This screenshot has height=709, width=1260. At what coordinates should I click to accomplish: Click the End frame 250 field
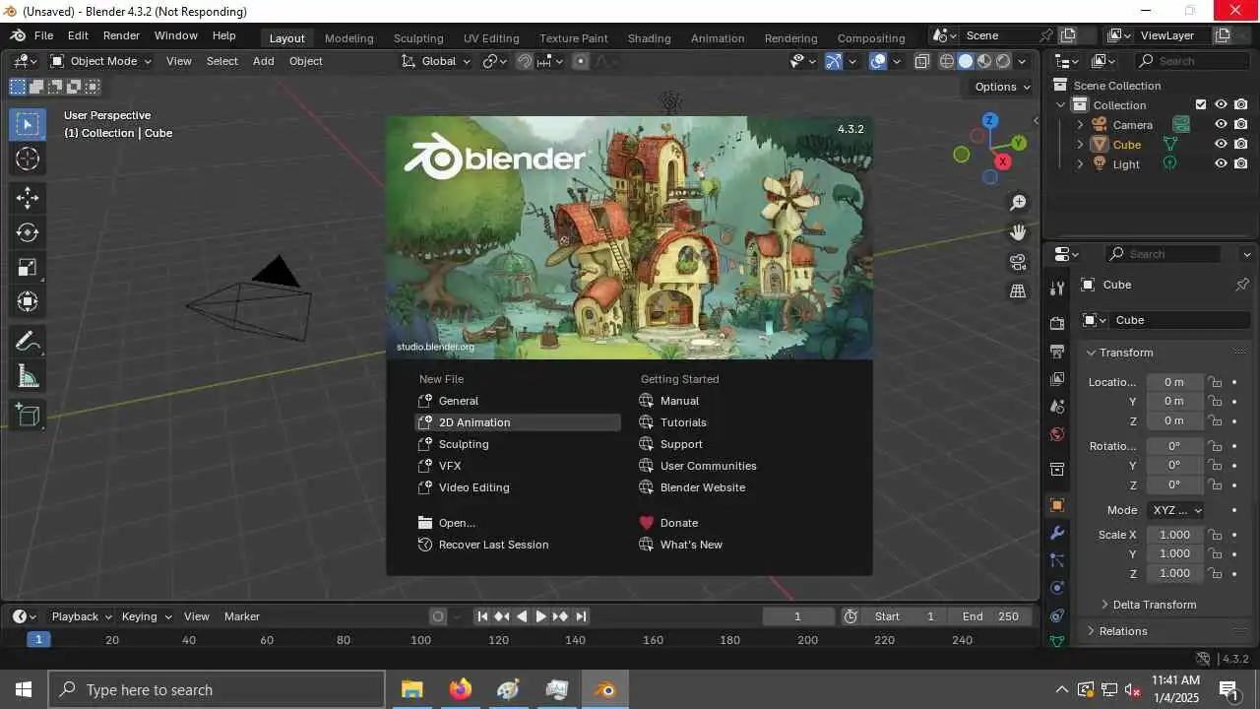990,616
